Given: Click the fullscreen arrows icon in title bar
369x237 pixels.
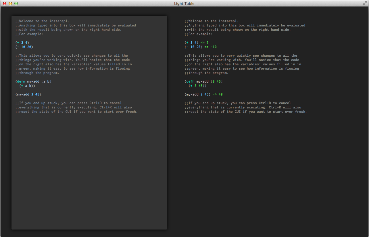Looking at the screenshot, I should (x=365, y=3).
